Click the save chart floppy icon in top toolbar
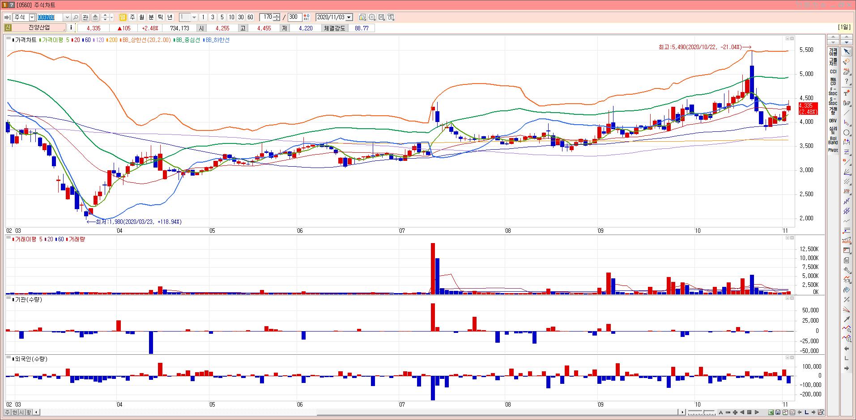 [381, 17]
